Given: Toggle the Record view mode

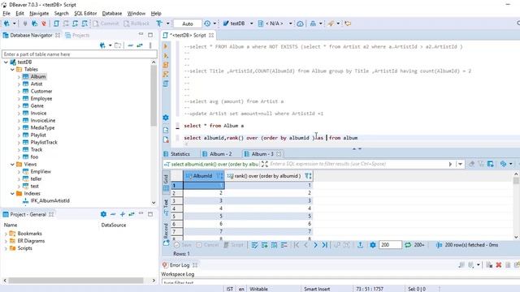Looking at the screenshot, I should (x=166, y=234).
